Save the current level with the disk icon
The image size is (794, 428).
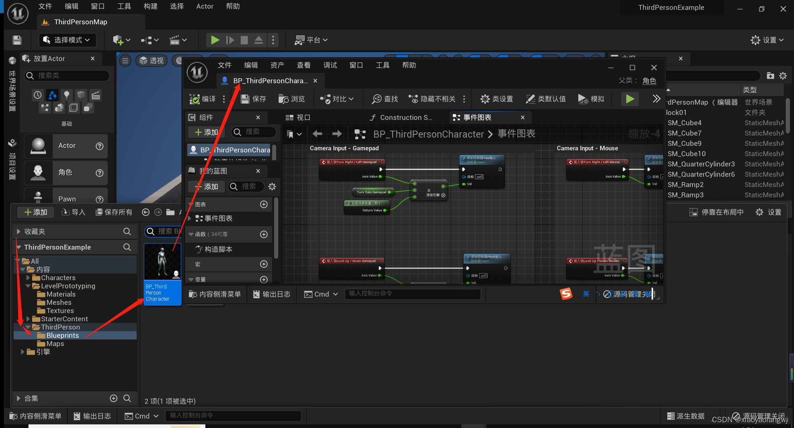point(17,40)
